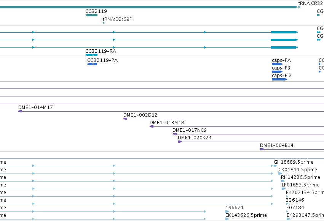Viewport: 324px width, 221px height.
Task: Click the DME1-013M18 label text
Action: point(167,123)
